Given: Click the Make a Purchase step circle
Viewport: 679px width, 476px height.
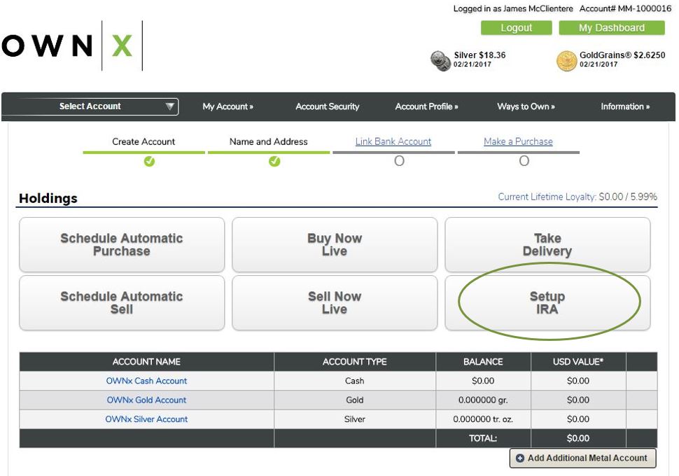Looking at the screenshot, I should 524,161.
